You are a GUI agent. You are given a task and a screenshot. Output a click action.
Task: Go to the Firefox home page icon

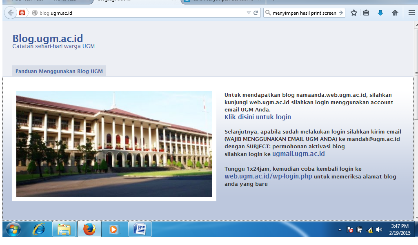(395, 13)
